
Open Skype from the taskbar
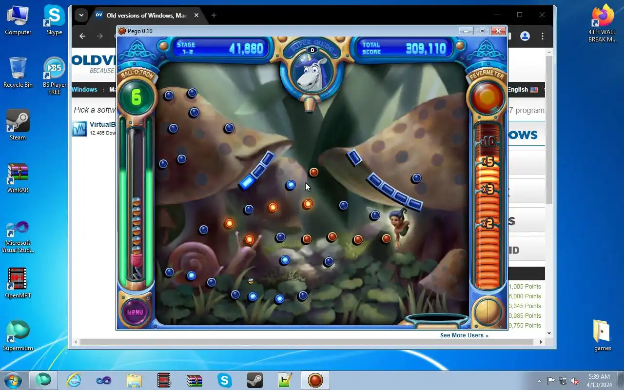pyautogui.click(x=225, y=380)
